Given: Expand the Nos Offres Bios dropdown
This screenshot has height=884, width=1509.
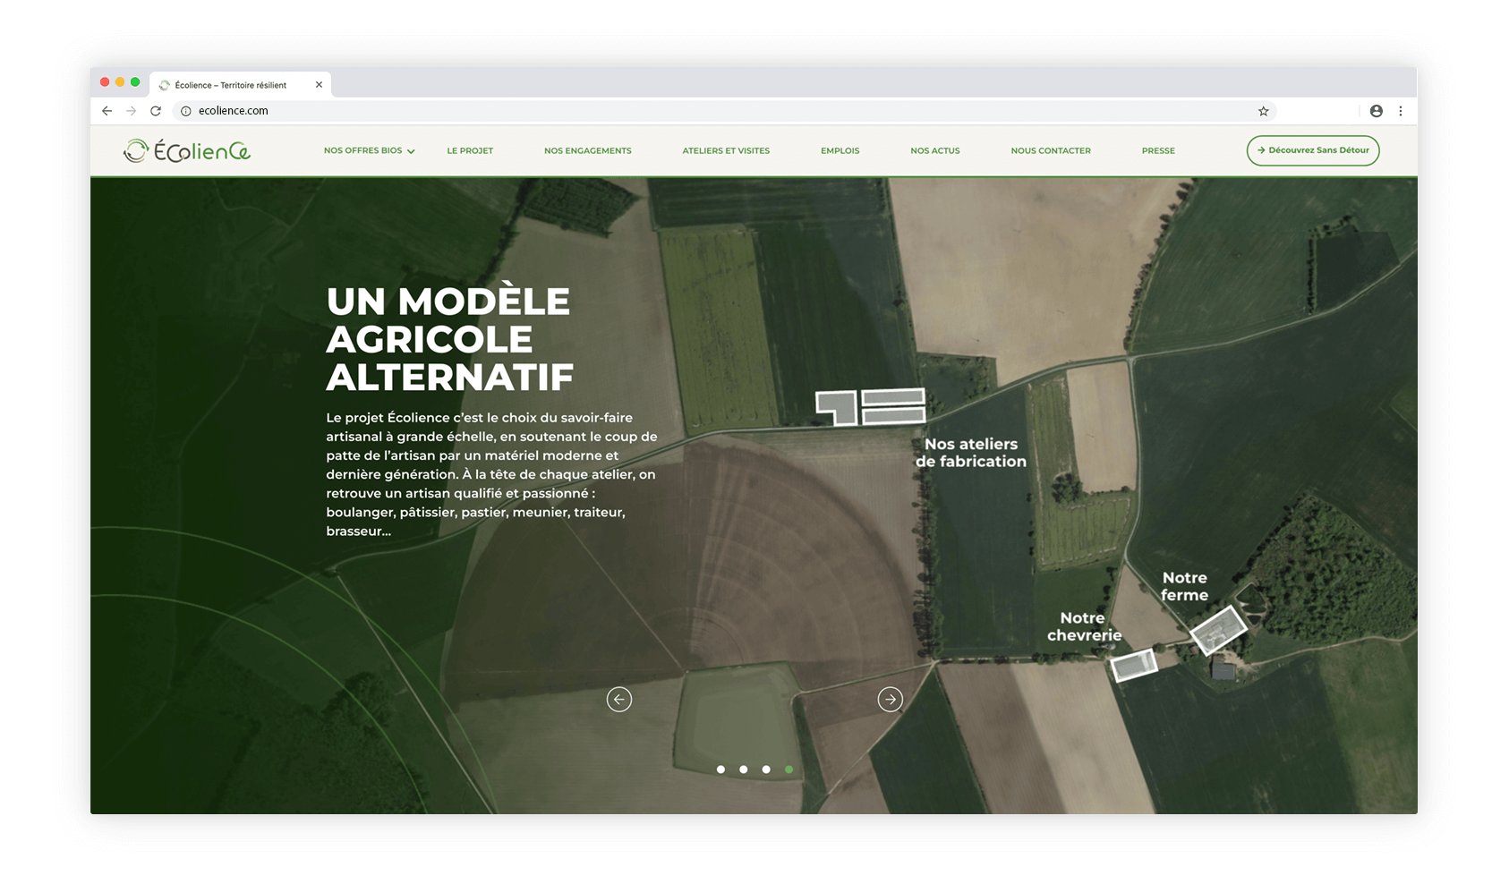Looking at the screenshot, I should coord(369,150).
